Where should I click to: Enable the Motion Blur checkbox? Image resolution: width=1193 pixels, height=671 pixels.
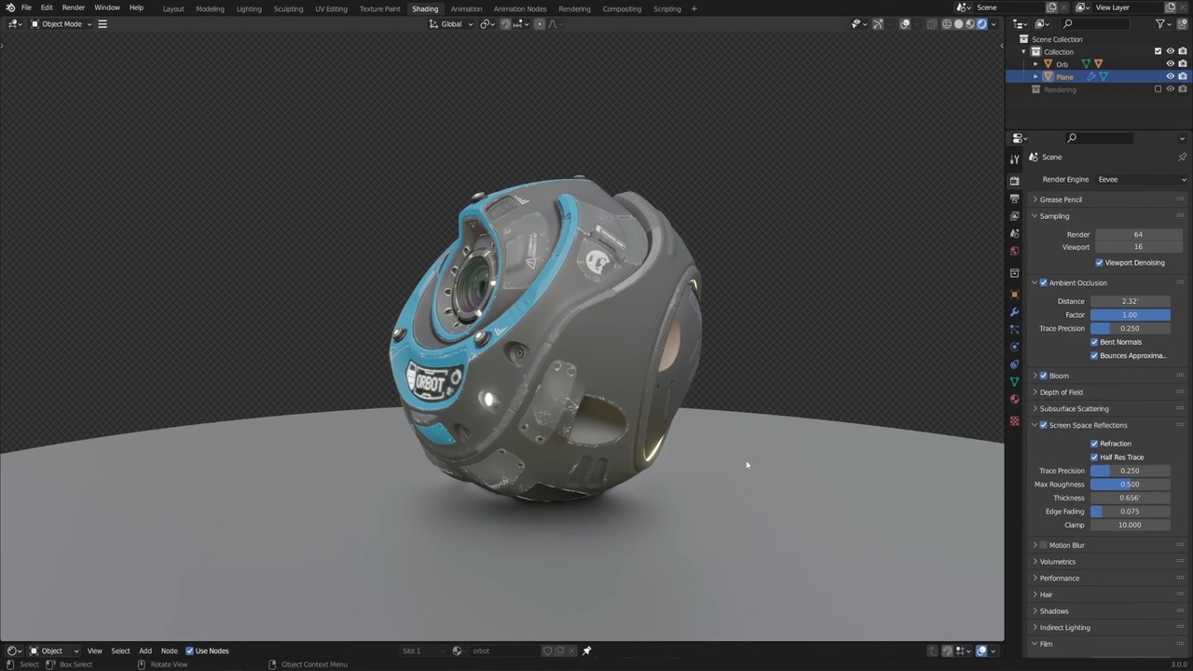click(x=1043, y=545)
